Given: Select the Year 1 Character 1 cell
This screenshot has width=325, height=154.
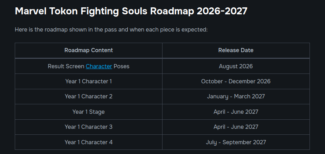Looking at the screenshot, I should (89, 82).
